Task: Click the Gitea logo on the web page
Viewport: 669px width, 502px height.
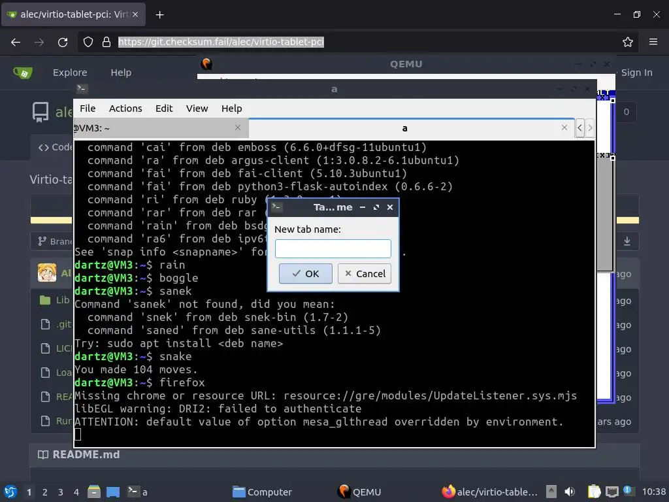Action: coord(23,73)
